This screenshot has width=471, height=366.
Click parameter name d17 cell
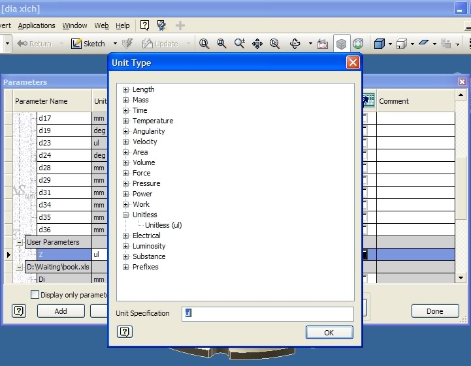point(64,118)
